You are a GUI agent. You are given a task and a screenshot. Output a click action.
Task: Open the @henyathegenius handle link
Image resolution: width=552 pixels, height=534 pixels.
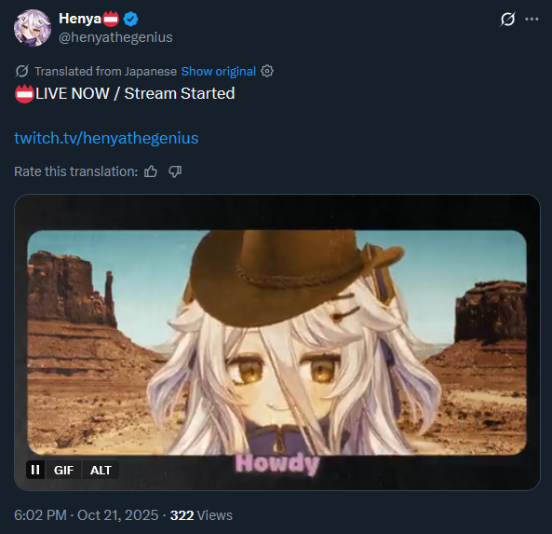click(115, 37)
